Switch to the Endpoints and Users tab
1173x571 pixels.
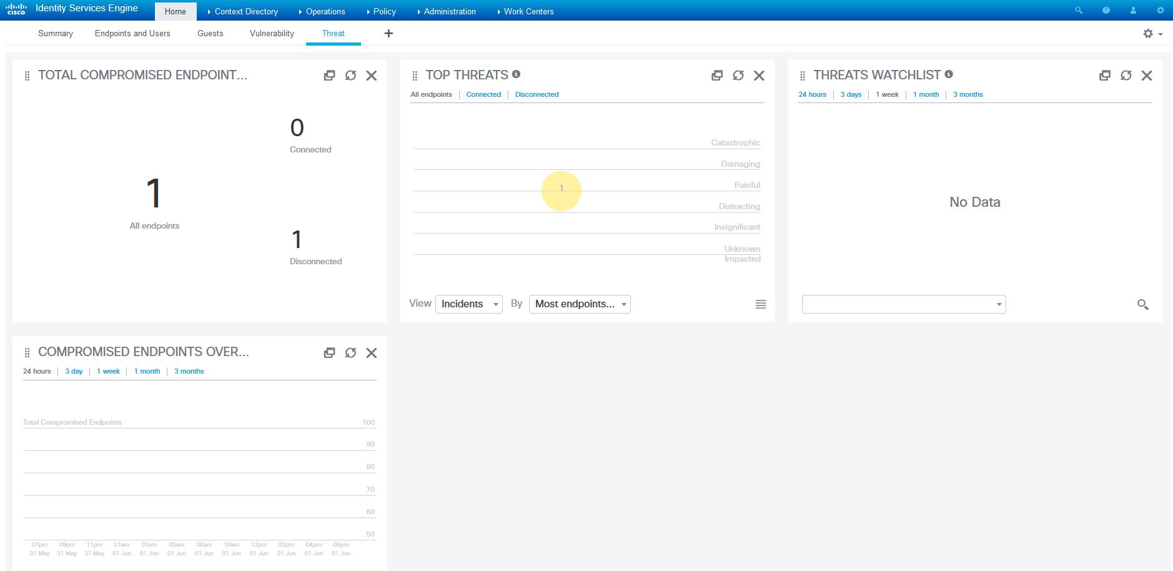click(x=132, y=33)
